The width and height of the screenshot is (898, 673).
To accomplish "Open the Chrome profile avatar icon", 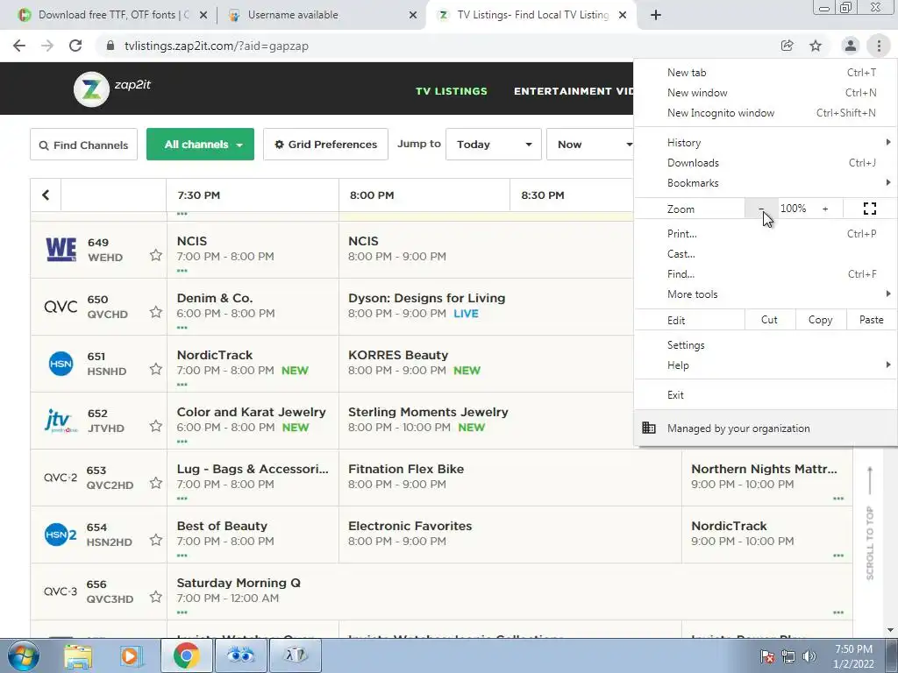I will coord(851,46).
